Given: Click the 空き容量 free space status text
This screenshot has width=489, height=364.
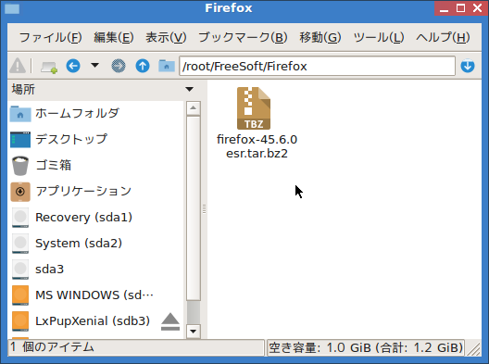Looking at the screenshot, I should (x=366, y=347).
